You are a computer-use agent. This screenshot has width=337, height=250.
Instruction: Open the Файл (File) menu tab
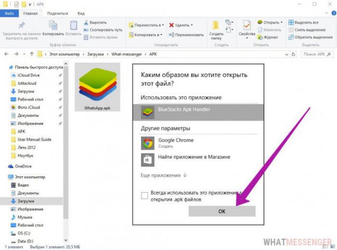9,13
